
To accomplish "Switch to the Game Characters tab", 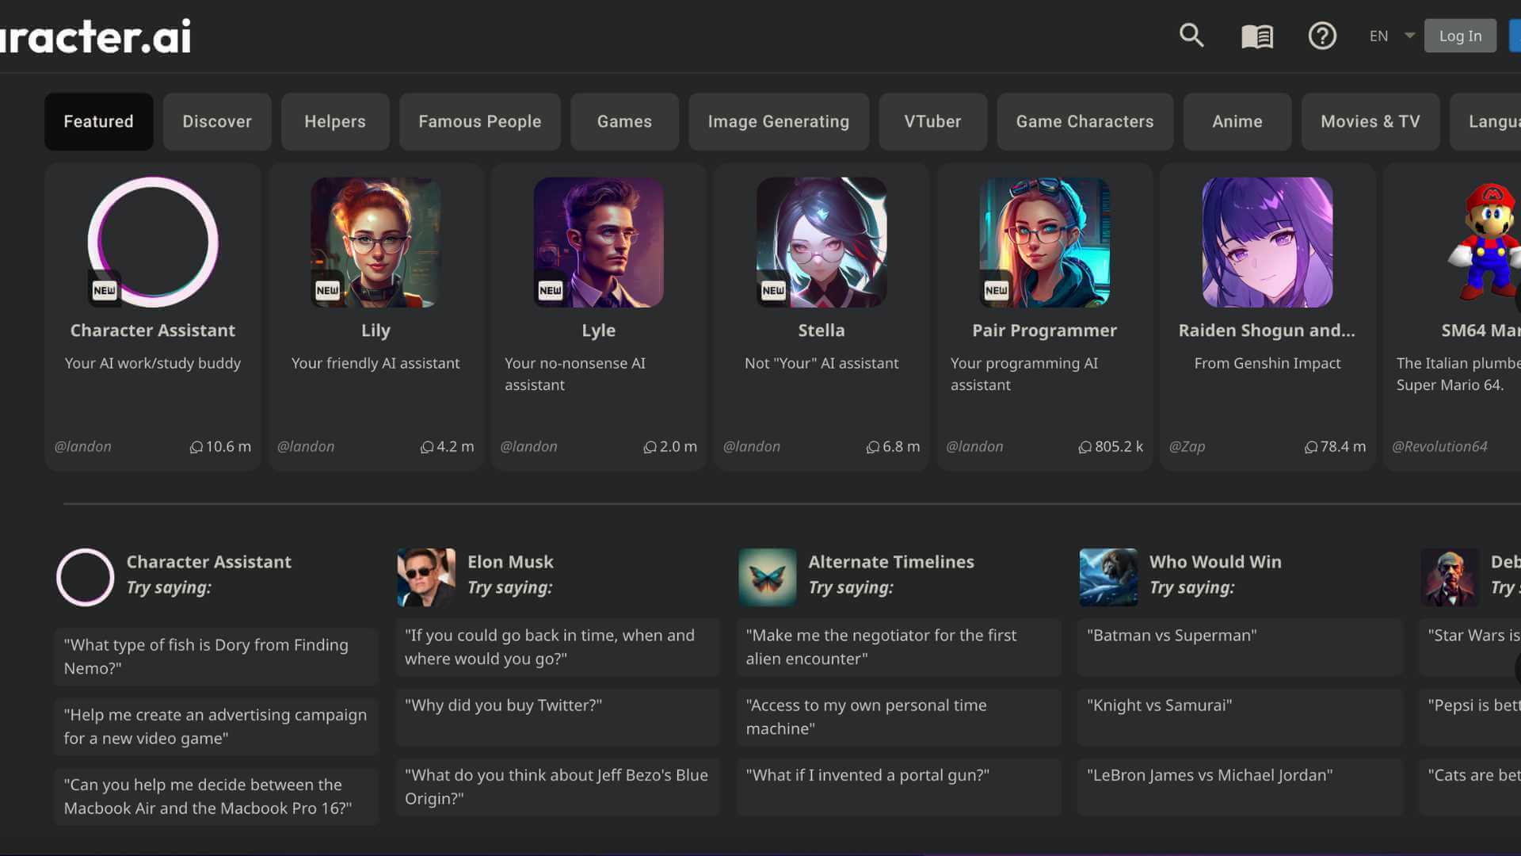I will click(1085, 121).
